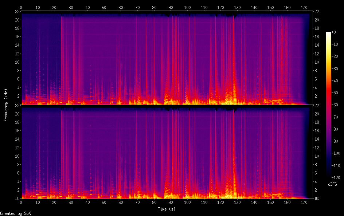Viewport: 344px width, 216px height.
Task: Click the "-120" value on the color scale
Action: [336, 178]
